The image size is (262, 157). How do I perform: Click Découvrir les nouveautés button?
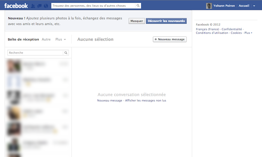click(x=166, y=21)
